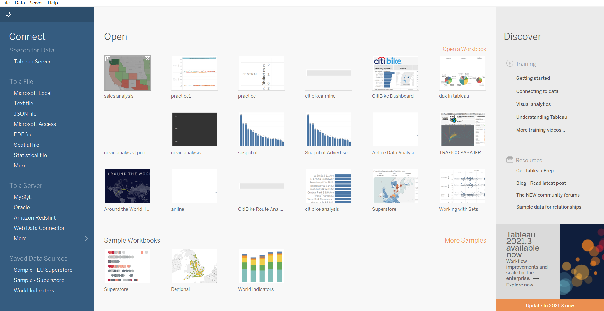Open CitiBike Route Anal... thumbnail
Image resolution: width=604 pixels, height=311 pixels.
point(262,186)
